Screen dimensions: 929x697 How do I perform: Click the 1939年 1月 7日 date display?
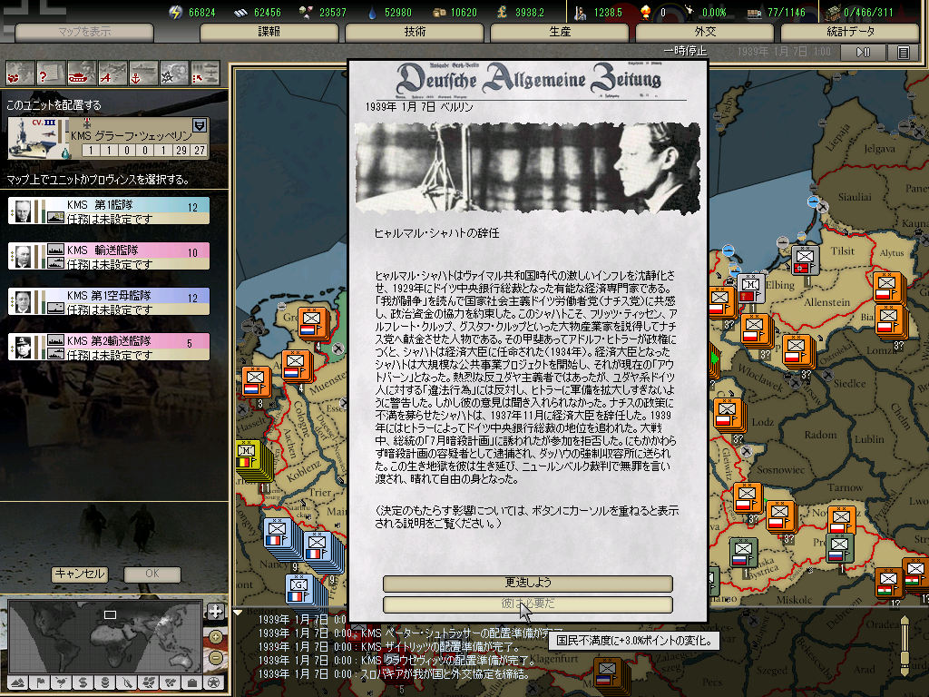point(784,52)
